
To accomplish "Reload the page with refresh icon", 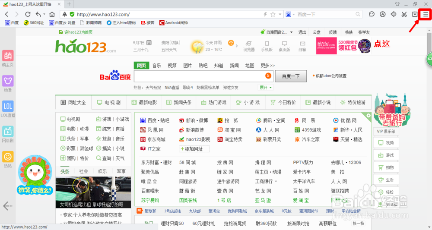I will pos(28,14).
